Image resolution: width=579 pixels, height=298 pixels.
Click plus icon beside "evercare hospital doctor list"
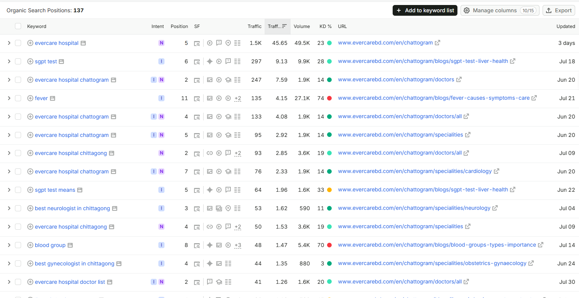[x=30, y=282]
